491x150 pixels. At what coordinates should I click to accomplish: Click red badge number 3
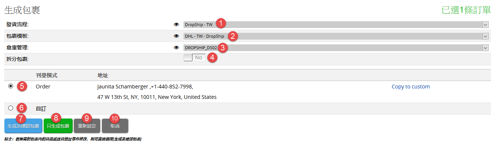[x=223, y=47]
